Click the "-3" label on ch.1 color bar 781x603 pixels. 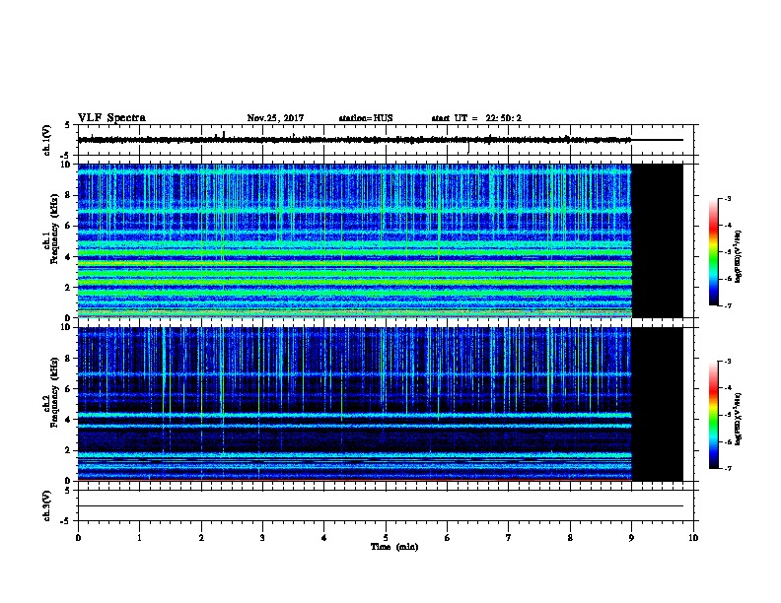tap(727, 198)
